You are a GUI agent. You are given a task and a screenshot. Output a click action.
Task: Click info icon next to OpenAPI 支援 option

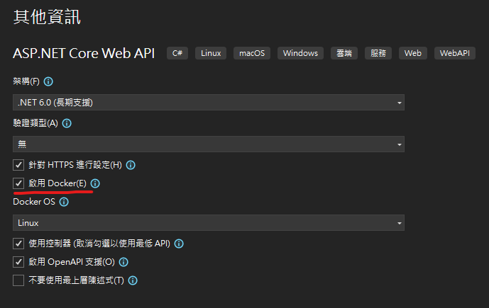[123, 262]
